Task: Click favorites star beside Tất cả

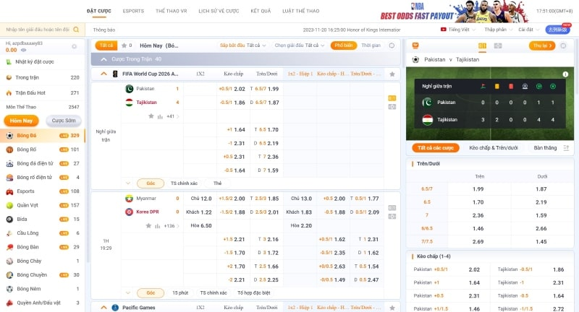Action: [x=124, y=45]
